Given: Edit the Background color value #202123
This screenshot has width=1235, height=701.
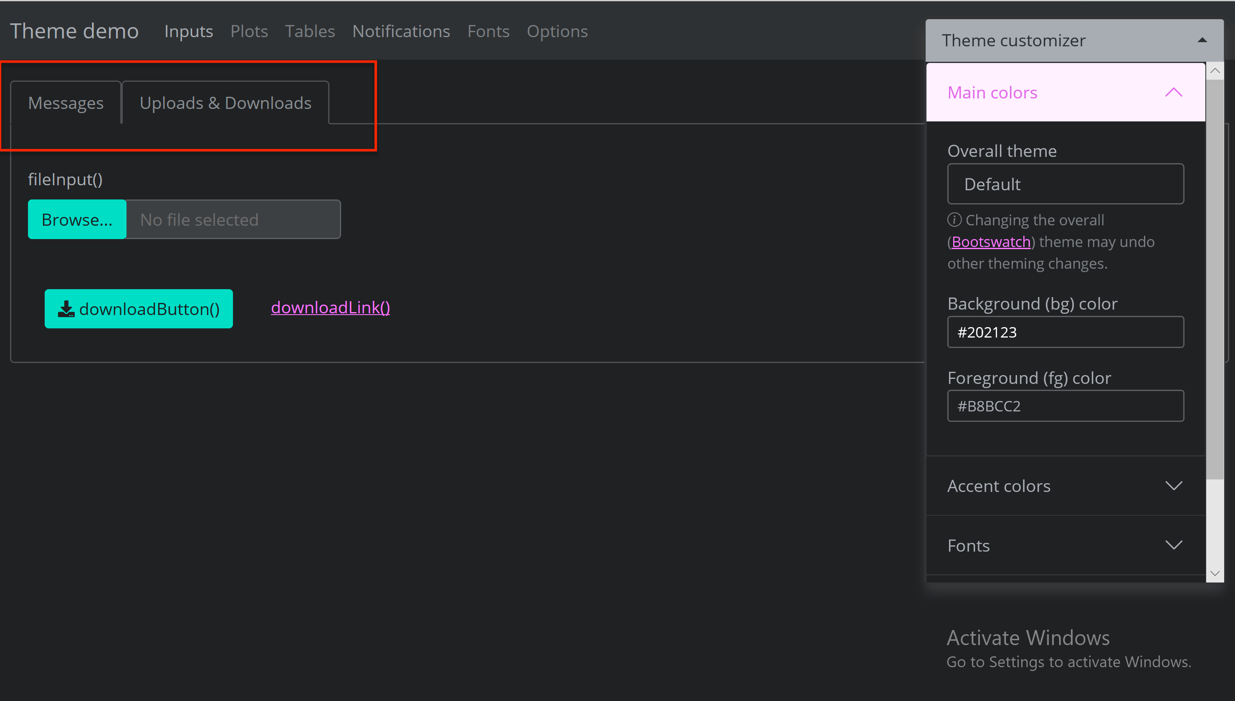Looking at the screenshot, I should pos(1065,331).
